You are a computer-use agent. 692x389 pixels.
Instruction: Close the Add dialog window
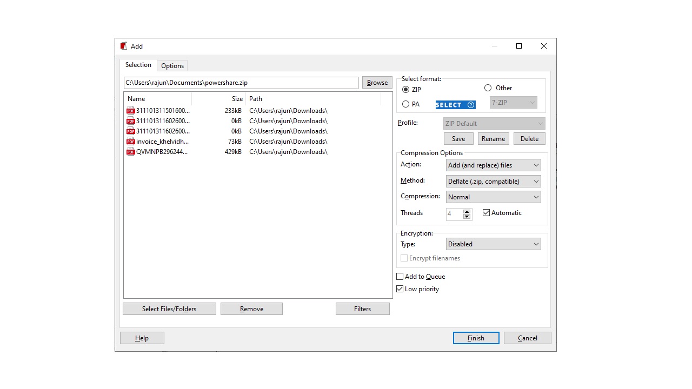click(x=544, y=46)
